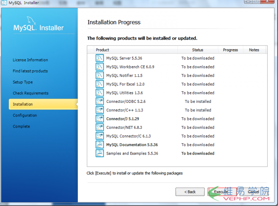Click Connector/C++ 'To be installed' status
This screenshot has width=278, height=206.
click(x=198, y=110)
